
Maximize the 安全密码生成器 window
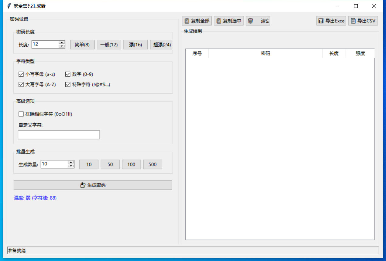coord(356,6)
